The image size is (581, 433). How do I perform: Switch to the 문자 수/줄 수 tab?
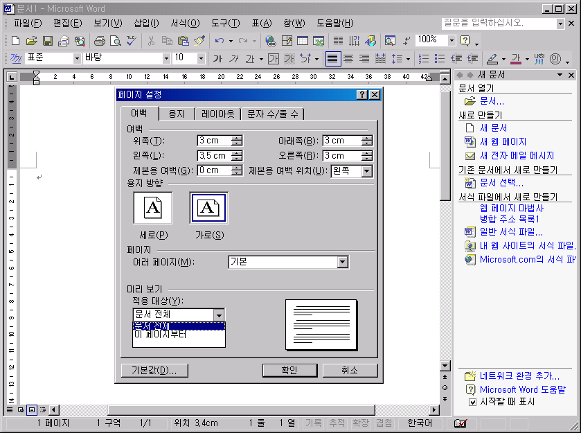272,114
